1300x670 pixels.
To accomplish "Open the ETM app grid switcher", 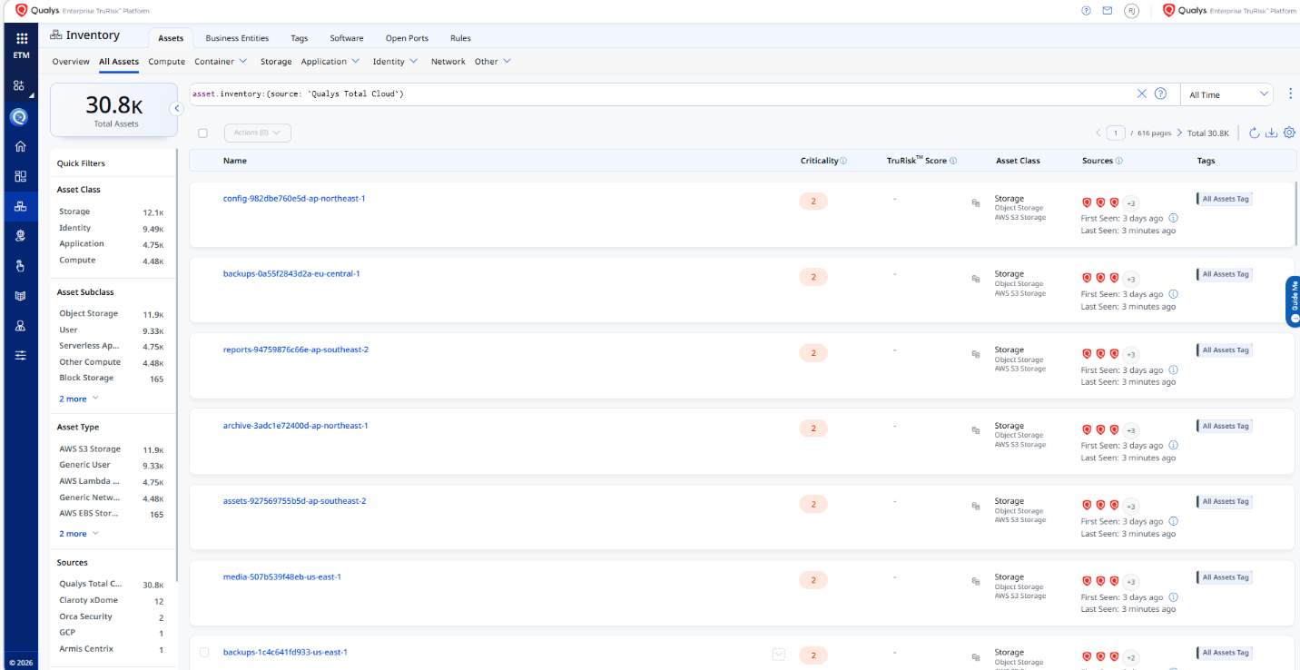I will tap(21, 39).
